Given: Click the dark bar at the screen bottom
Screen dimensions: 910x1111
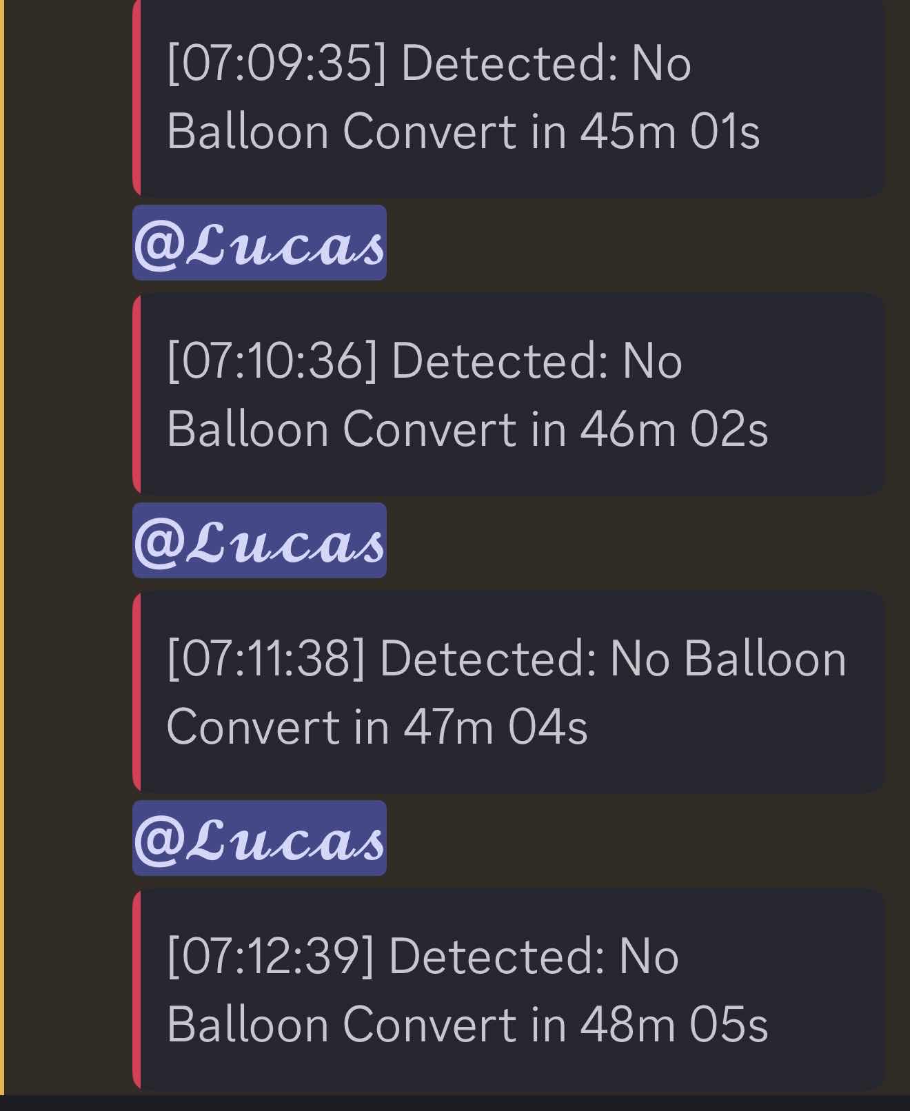Looking at the screenshot, I should (x=455, y=1103).
